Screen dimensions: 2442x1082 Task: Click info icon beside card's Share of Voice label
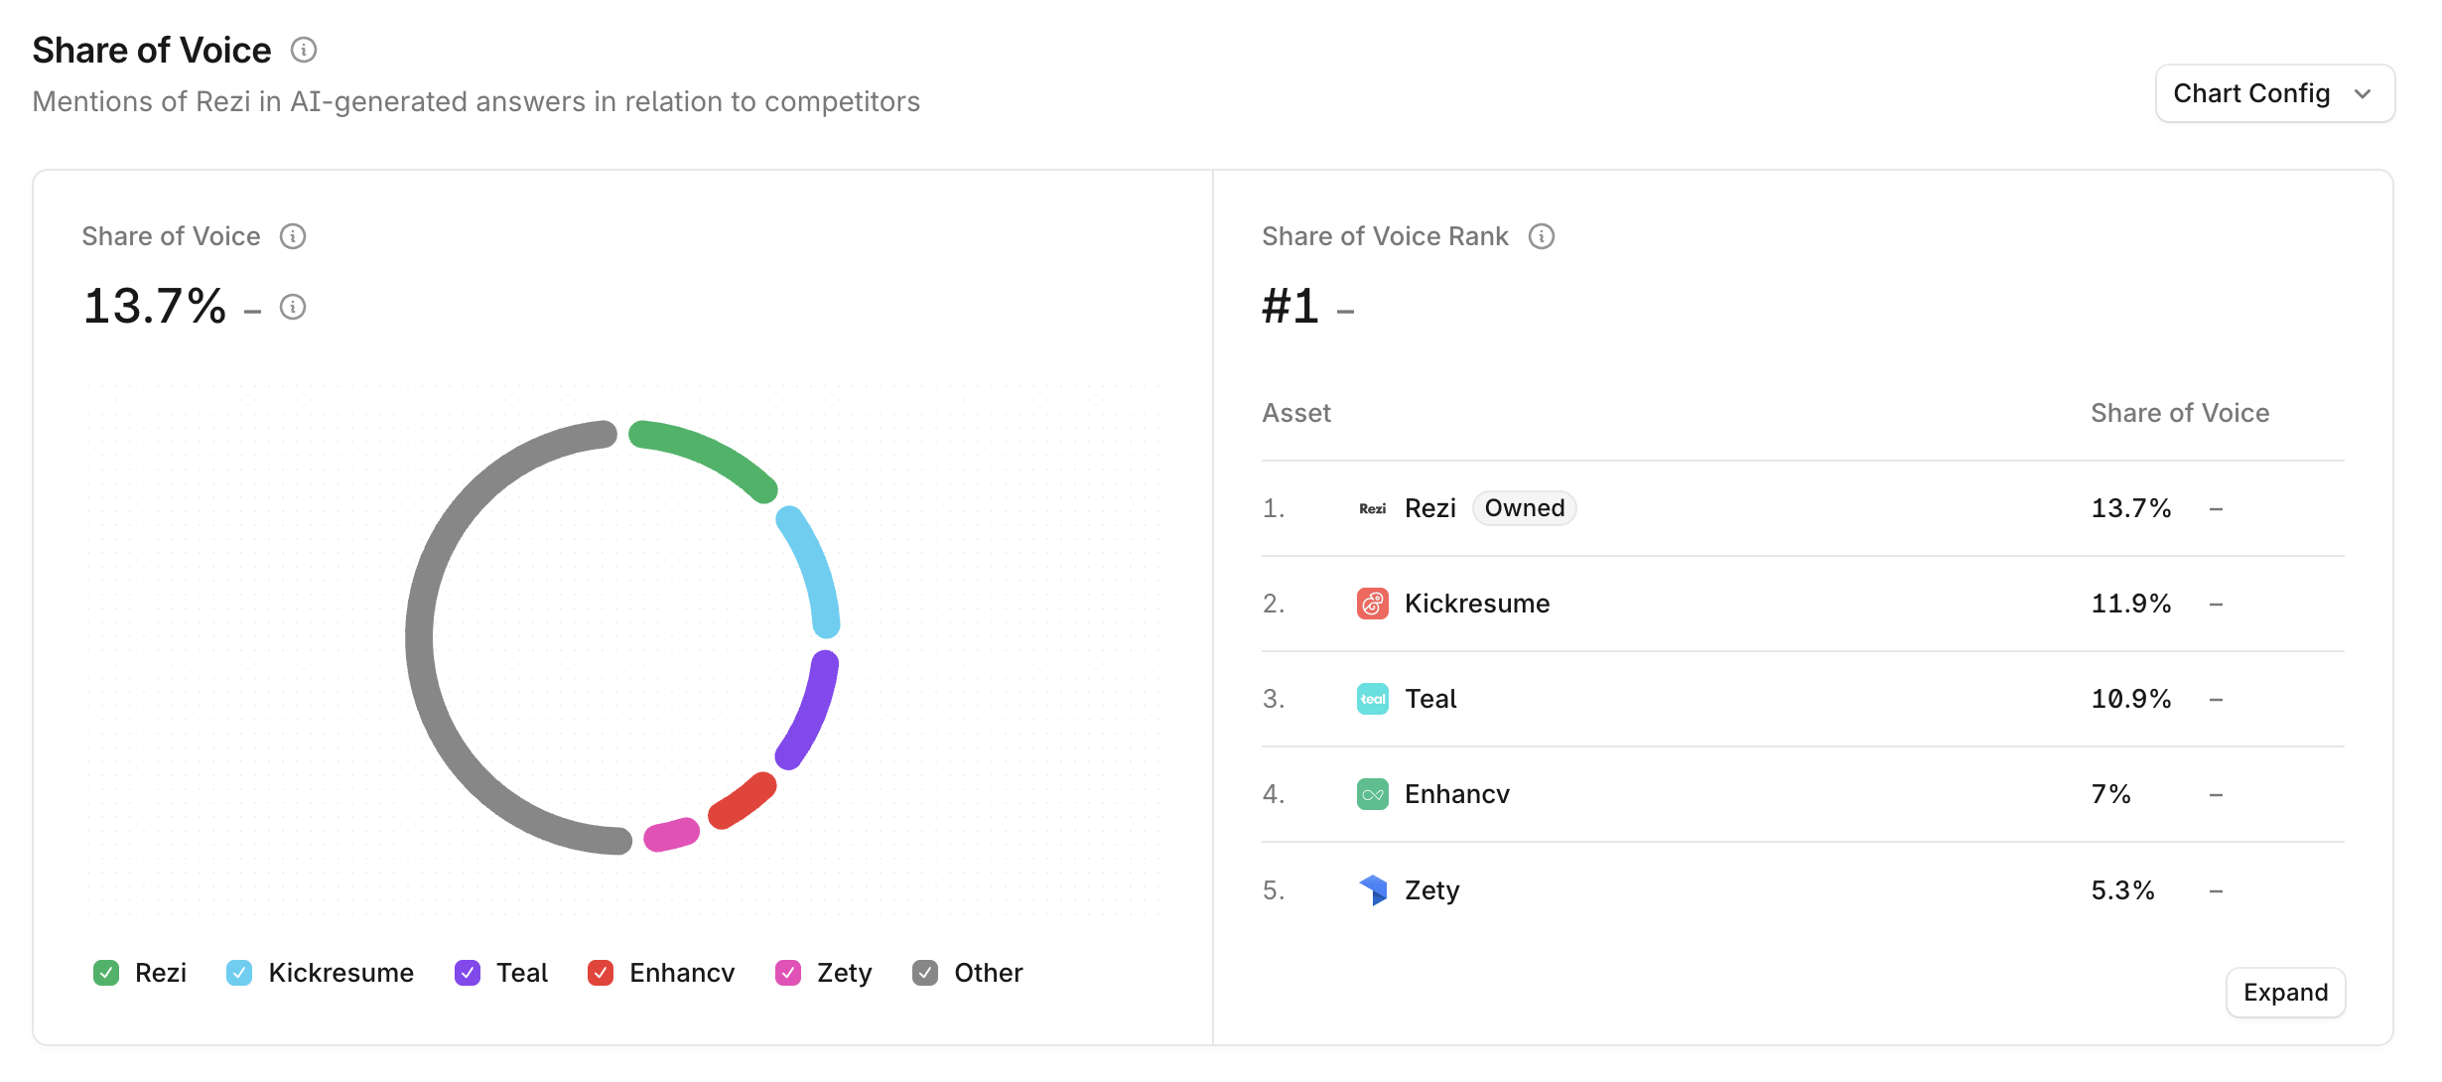[x=293, y=236]
